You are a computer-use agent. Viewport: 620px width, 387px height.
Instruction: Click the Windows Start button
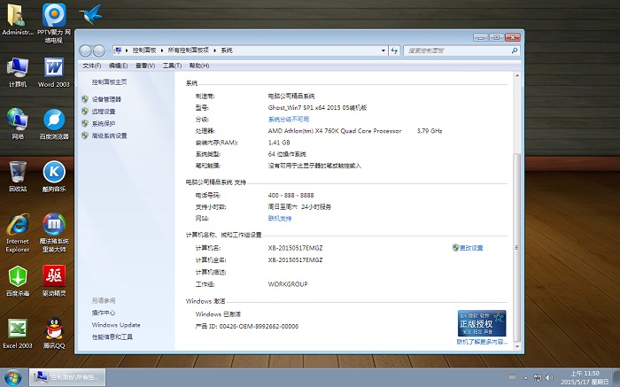coord(12,377)
